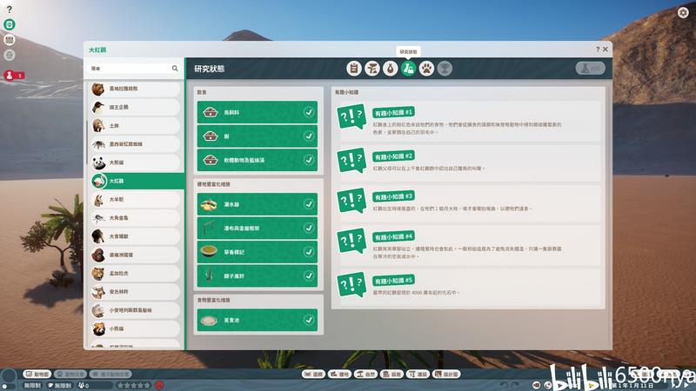Click the checkmark on the forage pool row
This screenshot has width=696, height=391.
point(309,320)
